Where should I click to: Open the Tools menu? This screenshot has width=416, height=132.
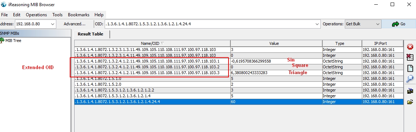(x=57, y=15)
